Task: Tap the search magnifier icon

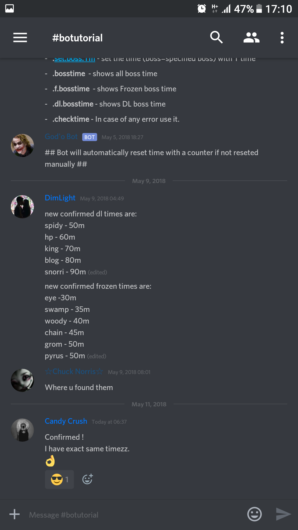Action: [216, 37]
